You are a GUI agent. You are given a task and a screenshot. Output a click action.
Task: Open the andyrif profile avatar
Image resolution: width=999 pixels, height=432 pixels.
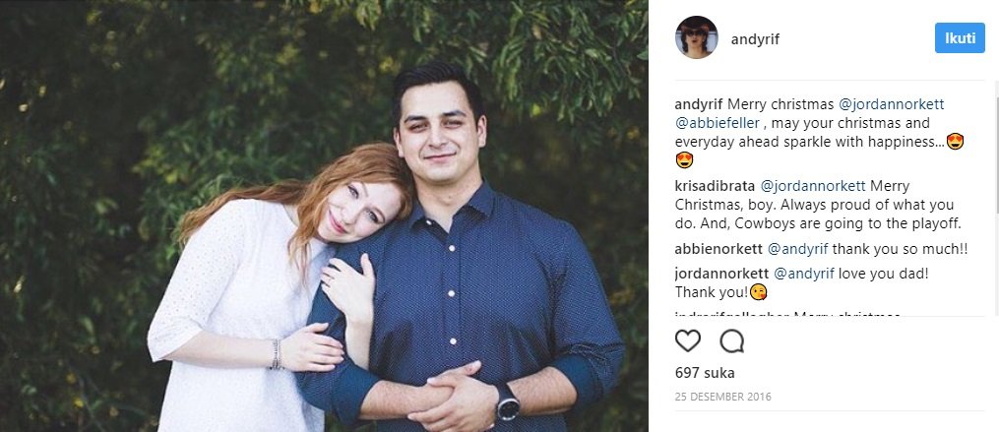(x=697, y=37)
